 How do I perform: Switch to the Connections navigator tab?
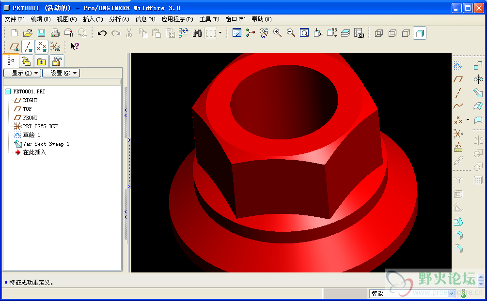click(x=56, y=61)
